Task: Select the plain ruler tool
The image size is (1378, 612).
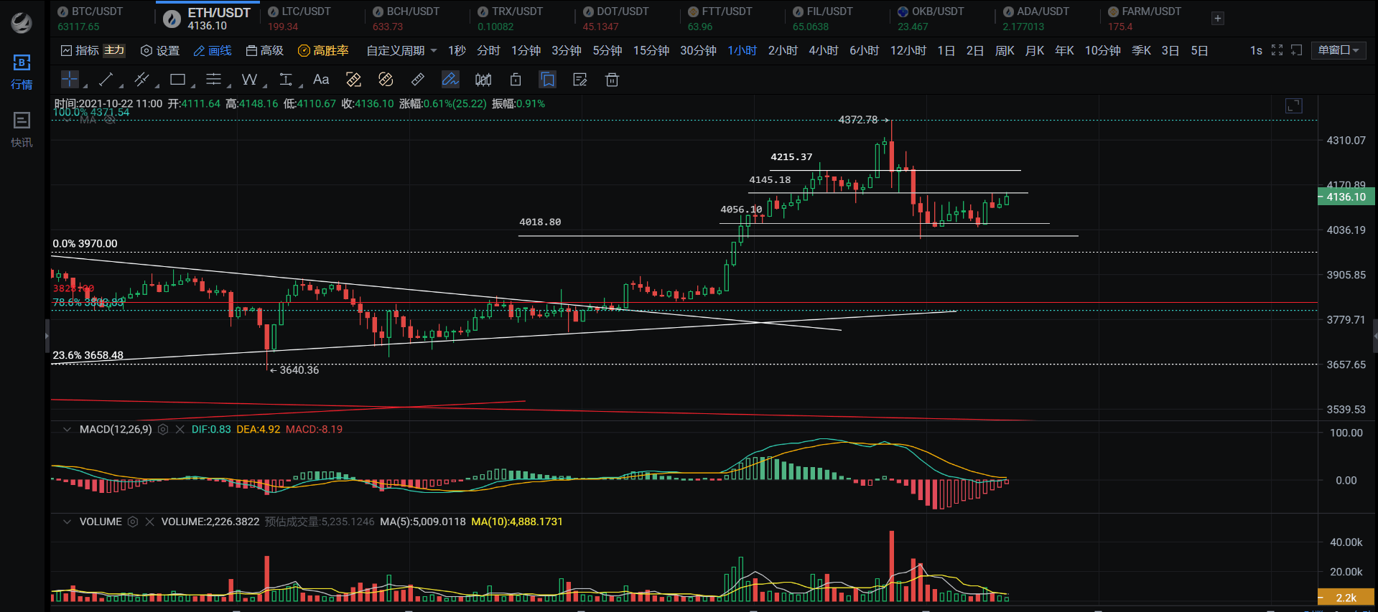Action: tap(418, 79)
